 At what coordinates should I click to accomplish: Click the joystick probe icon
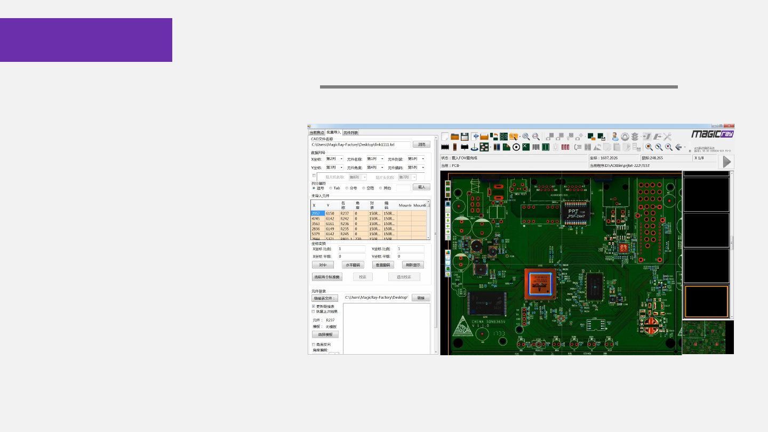tap(474, 147)
